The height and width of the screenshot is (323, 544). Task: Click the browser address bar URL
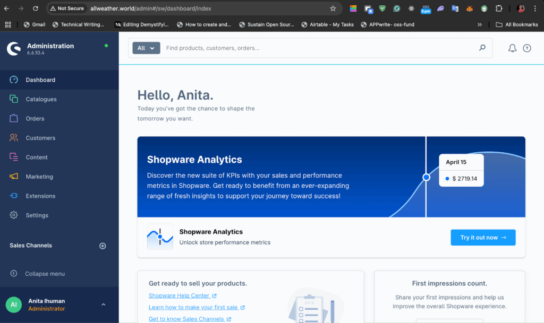point(150,8)
